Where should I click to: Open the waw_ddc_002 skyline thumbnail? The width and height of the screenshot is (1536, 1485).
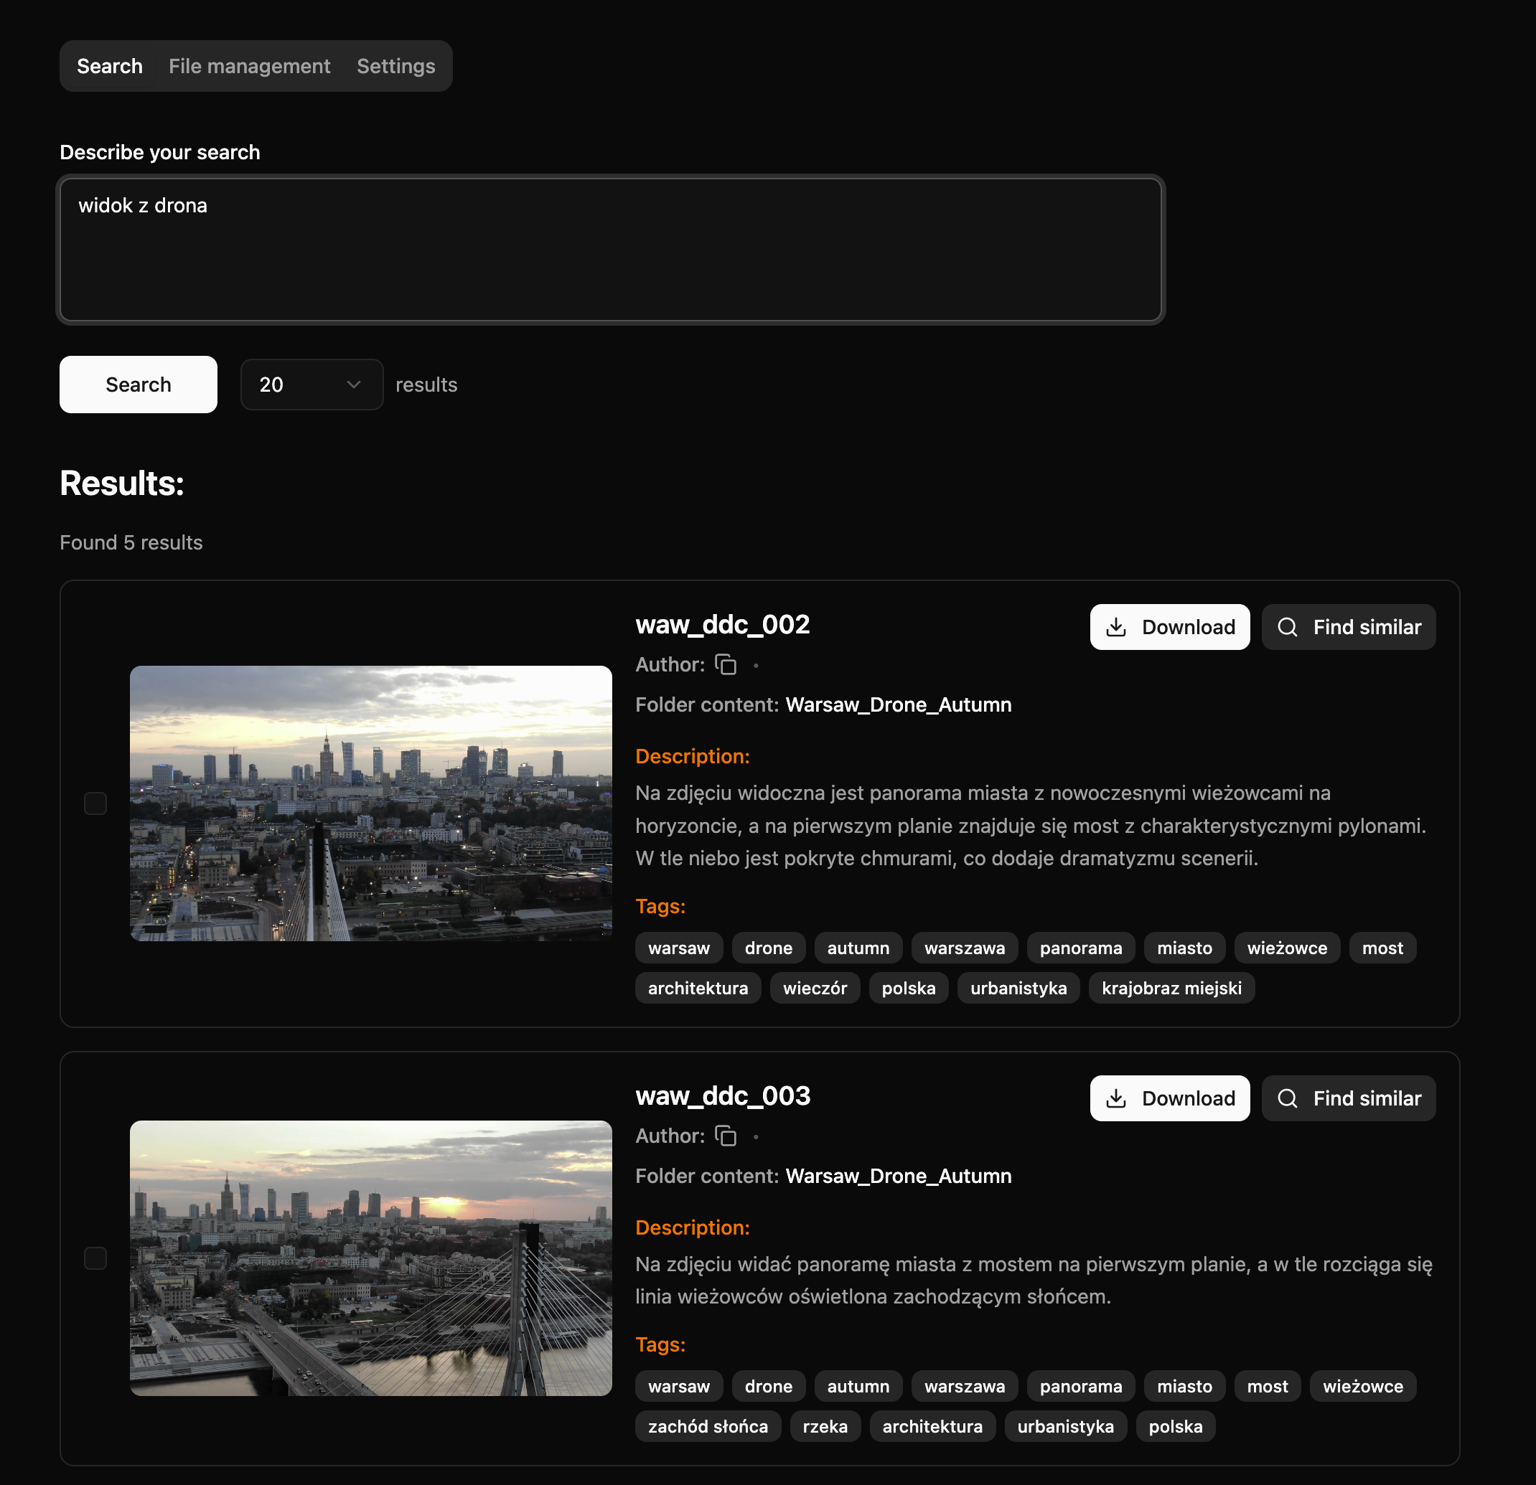(370, 803)
